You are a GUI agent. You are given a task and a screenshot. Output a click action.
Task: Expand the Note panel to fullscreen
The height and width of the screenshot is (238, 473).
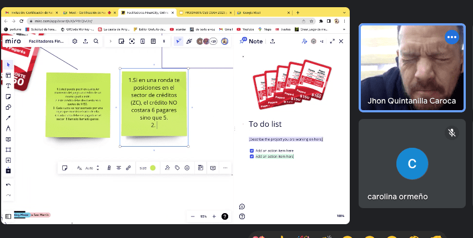[x=333, y=41]
